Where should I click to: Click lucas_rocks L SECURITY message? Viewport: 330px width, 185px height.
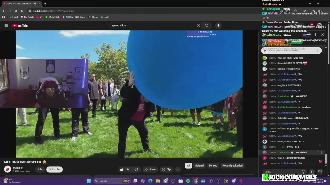click(291, 142)
